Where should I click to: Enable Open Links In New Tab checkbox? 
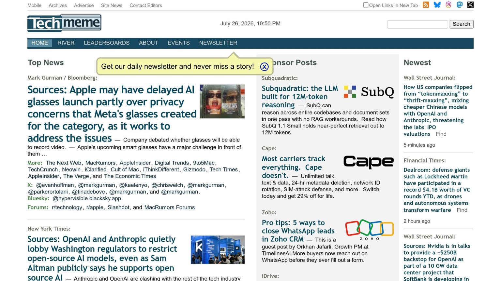(x=366, y=5)
